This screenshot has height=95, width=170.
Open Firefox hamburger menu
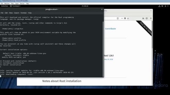[151, 18]
